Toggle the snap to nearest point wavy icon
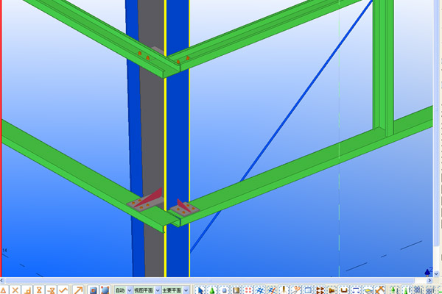The width and height of the screenshot is (442, 294). tap(64, 290)
